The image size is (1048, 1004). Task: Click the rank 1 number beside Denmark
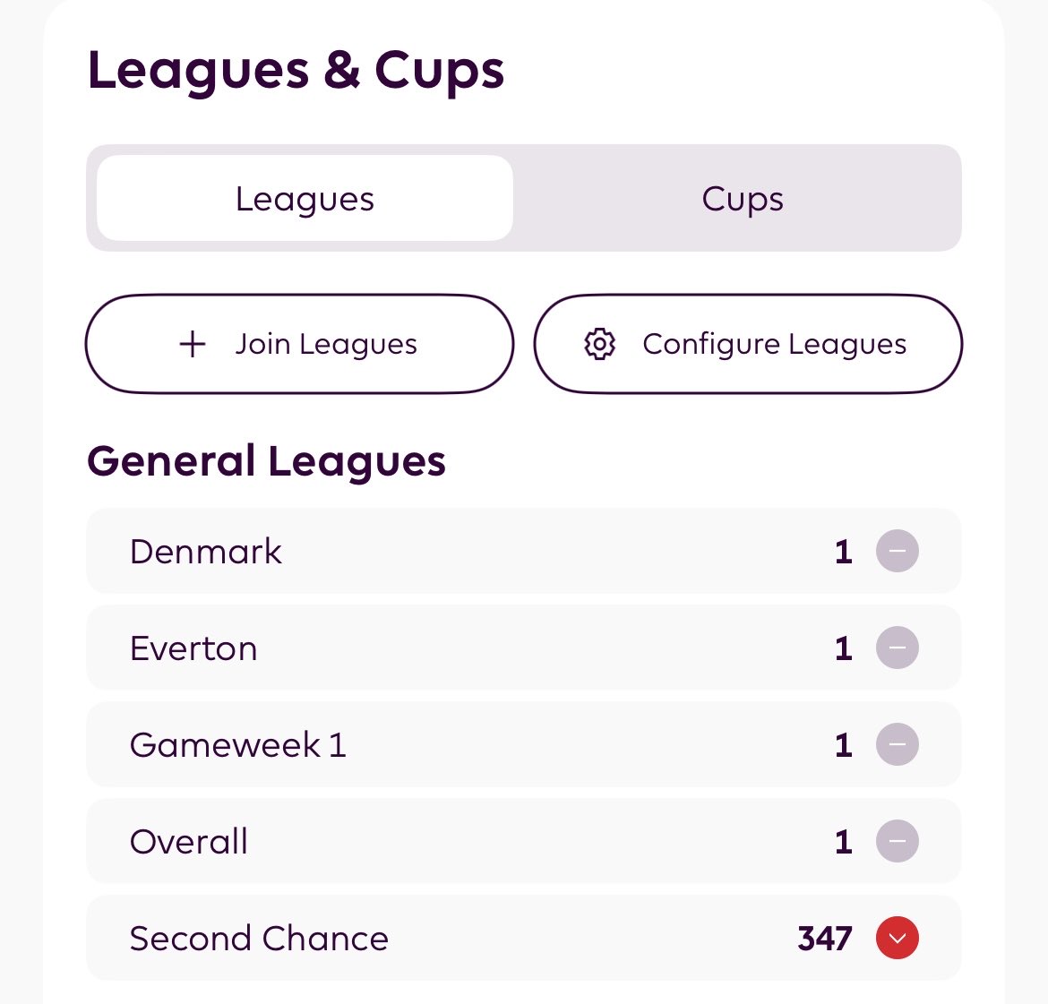pos(844,552)
